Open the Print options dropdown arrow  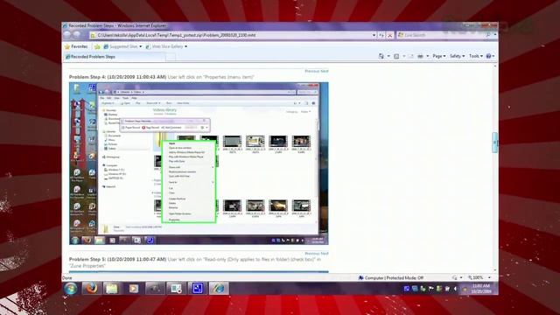[x=428, y=56]
